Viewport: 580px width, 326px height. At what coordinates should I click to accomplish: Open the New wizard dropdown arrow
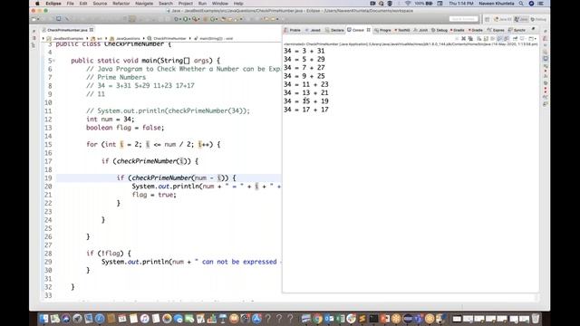tap(38, 19)
